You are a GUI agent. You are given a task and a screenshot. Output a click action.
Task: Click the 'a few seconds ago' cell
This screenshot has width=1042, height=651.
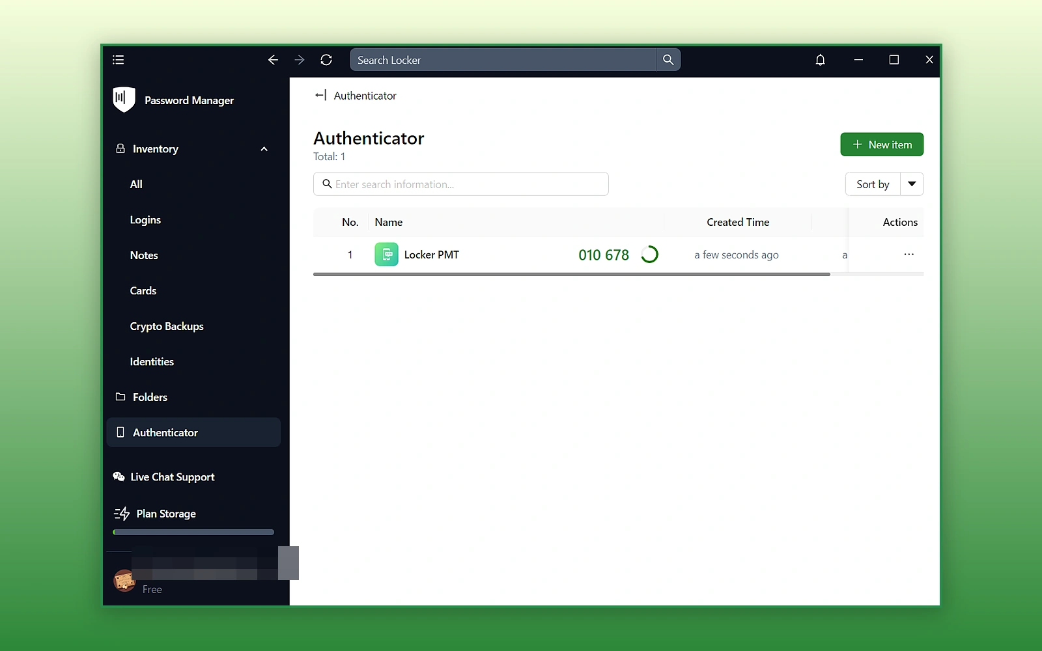coord(737,255)
